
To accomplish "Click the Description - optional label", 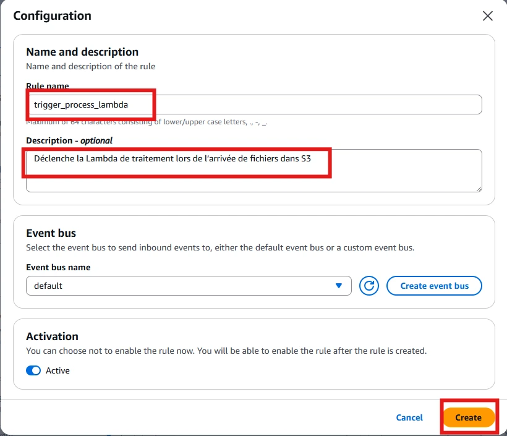I will (69, 140).
